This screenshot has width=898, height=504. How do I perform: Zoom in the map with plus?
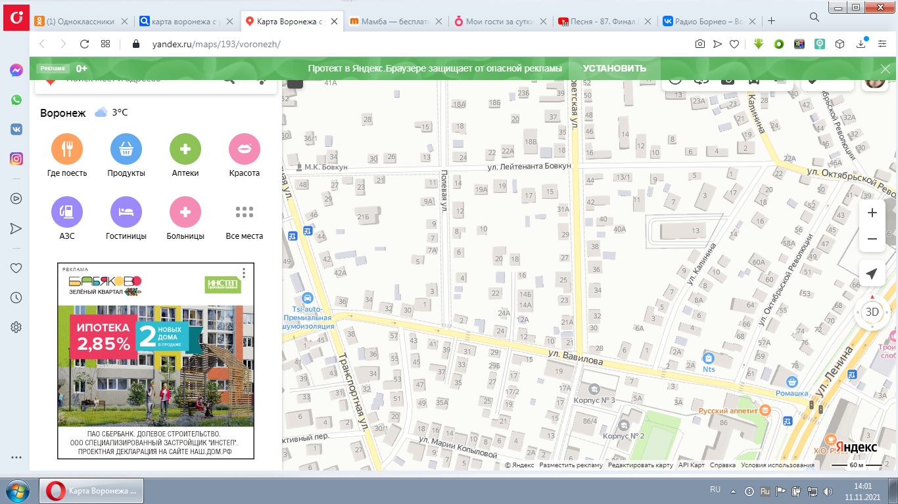pyautogui.click(x=872, y=213)
